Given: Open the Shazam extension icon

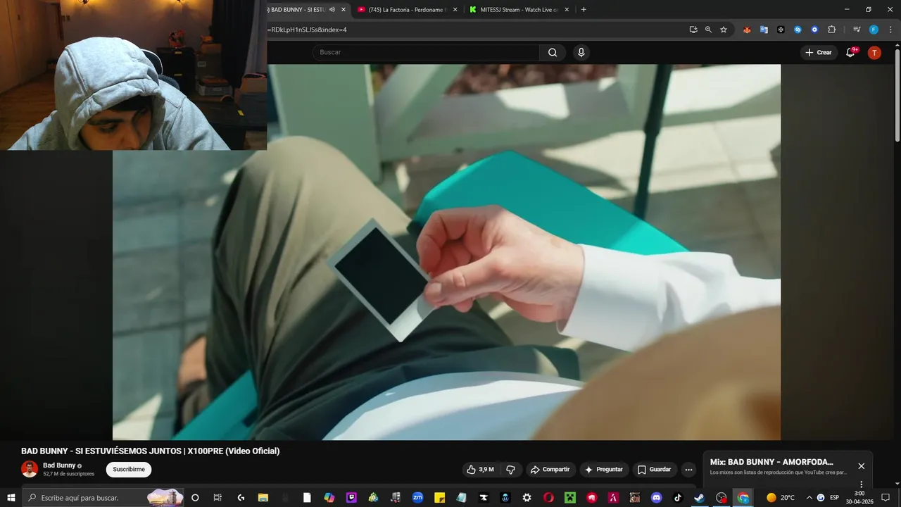Looking at the screenshot, I should [x=798, y=30].
